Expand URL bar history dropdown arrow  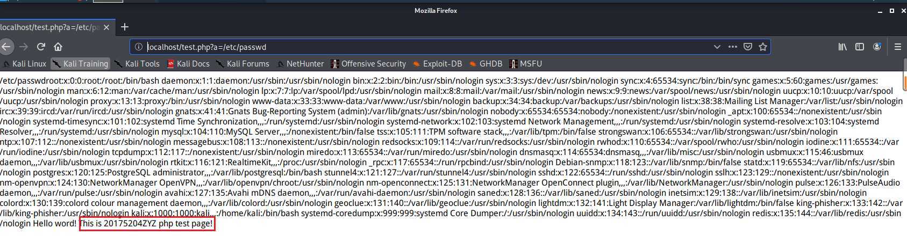717,47
